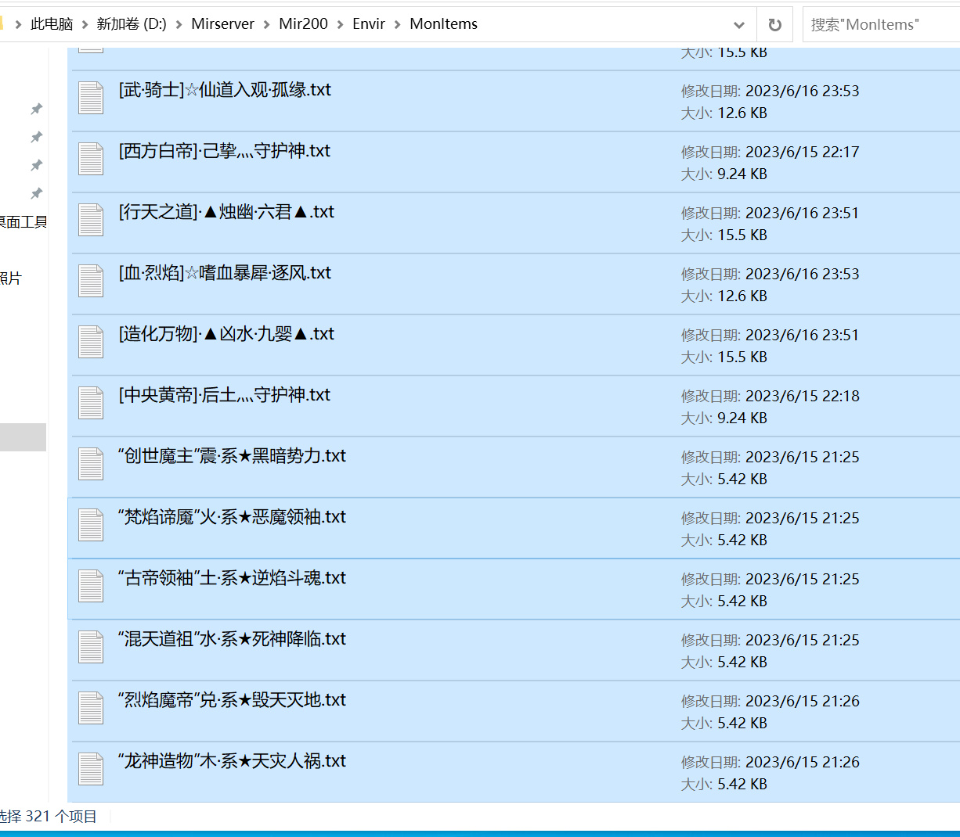Select 照片 entry in navigation pane
960x837 pixels.
[11, 278]
